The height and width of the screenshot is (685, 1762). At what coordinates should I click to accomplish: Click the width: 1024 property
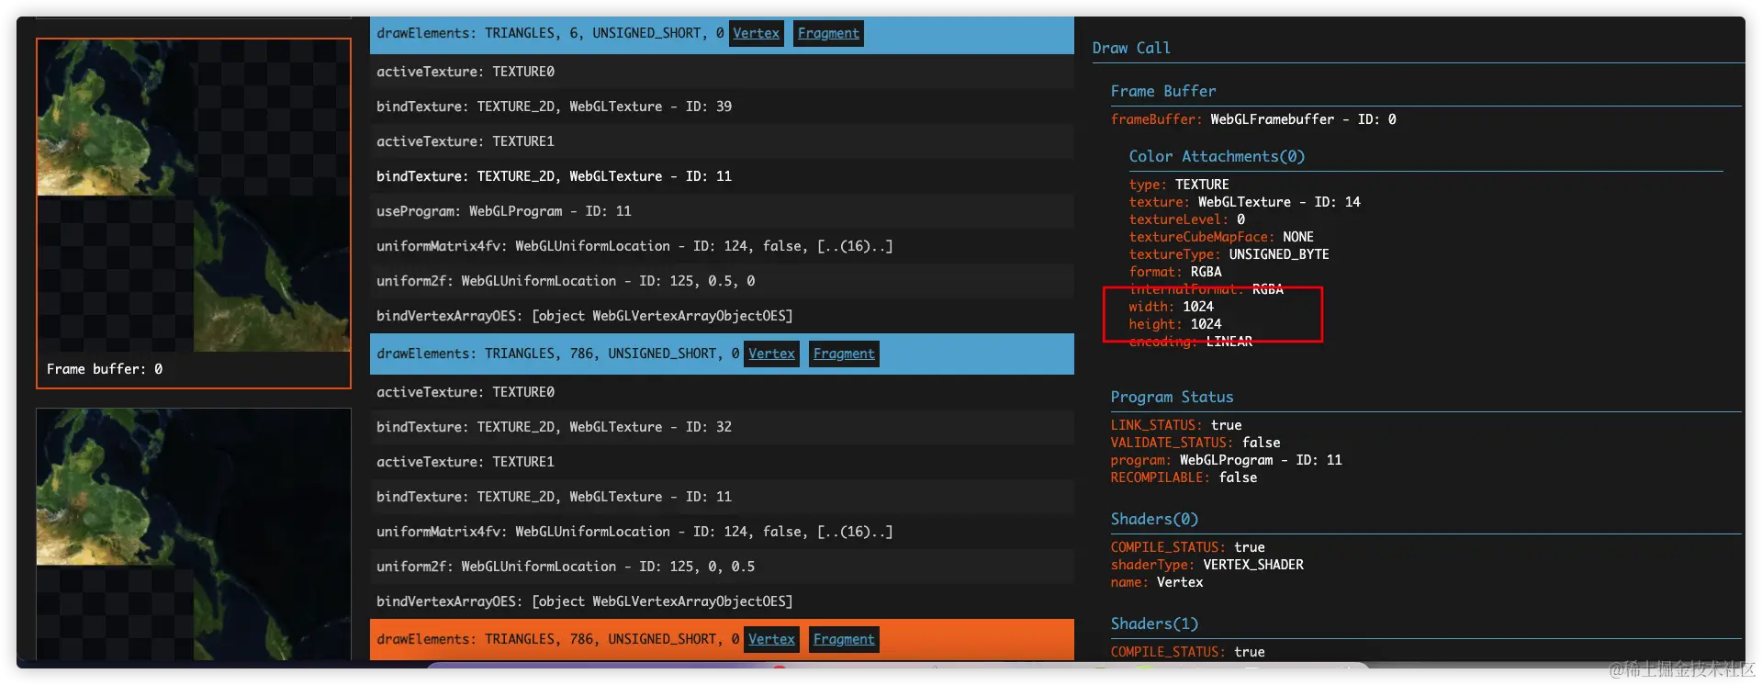pyautogui.click(x=1171, y=307)
